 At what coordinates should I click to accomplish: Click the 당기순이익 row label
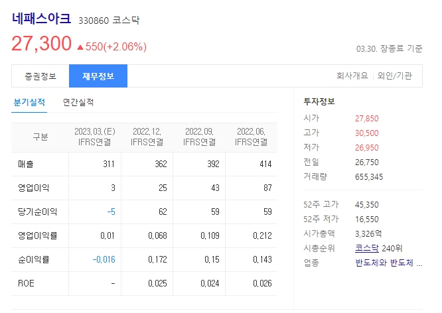[x=37, y=212]
